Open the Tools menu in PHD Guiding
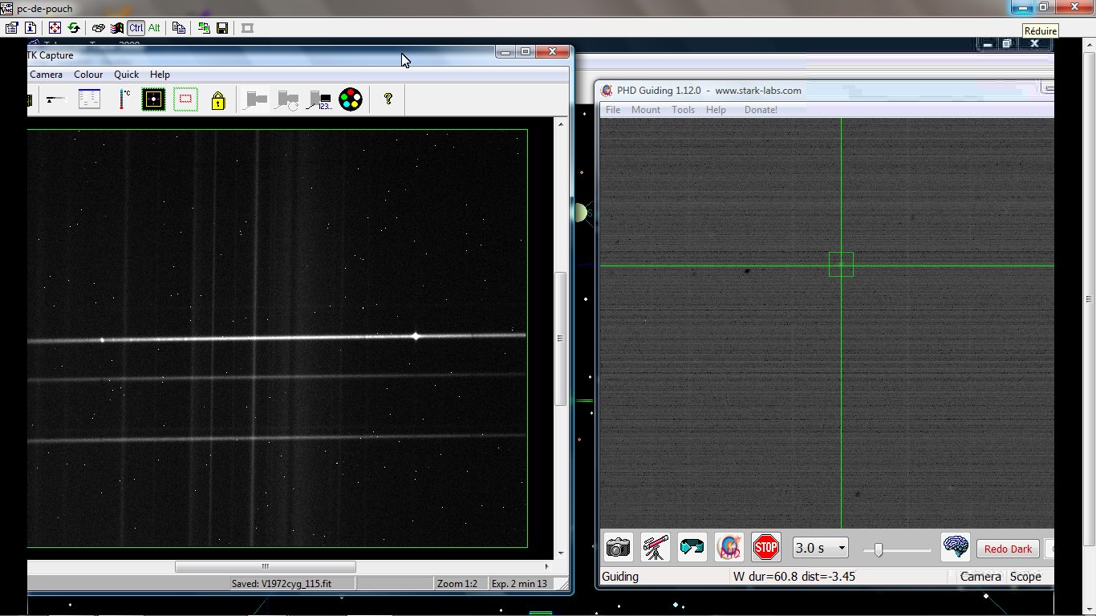1096x616 pixels. point(683,110)
